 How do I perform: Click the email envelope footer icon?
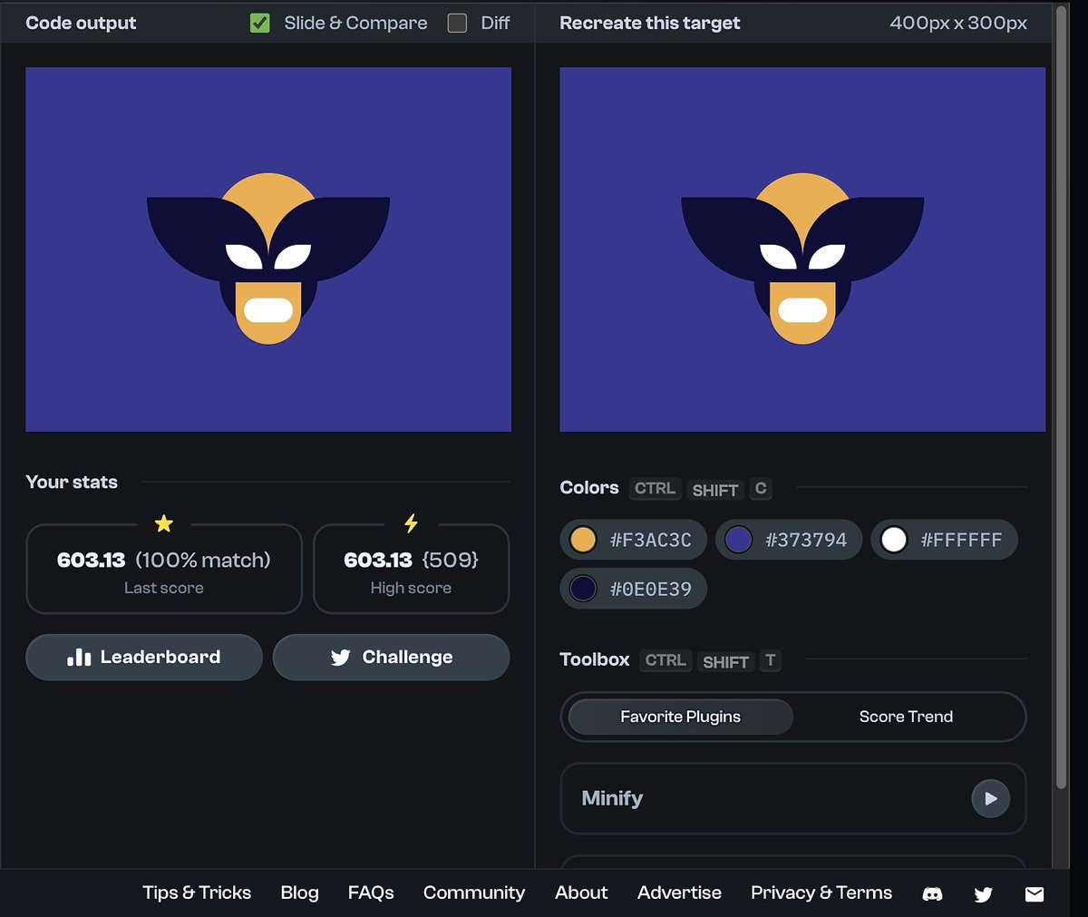tap(1035, 894)
